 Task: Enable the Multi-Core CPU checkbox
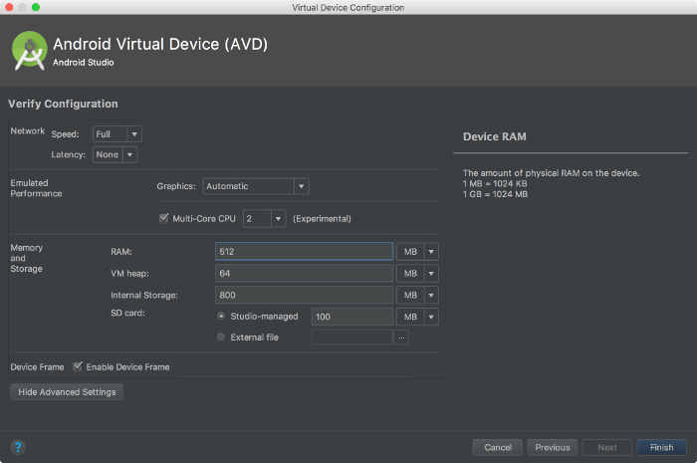[x=164, y=218]
